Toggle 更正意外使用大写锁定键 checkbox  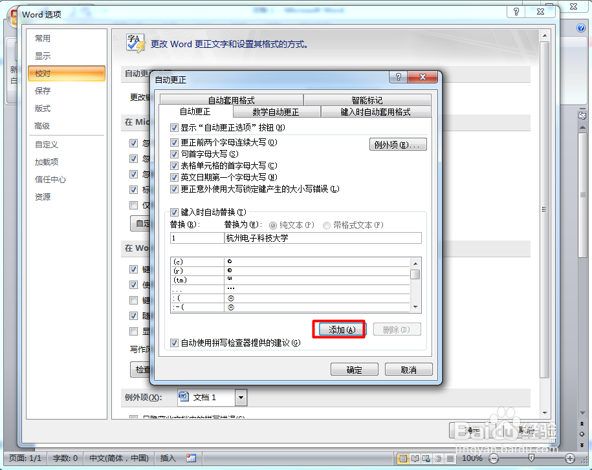coord(174,189)
